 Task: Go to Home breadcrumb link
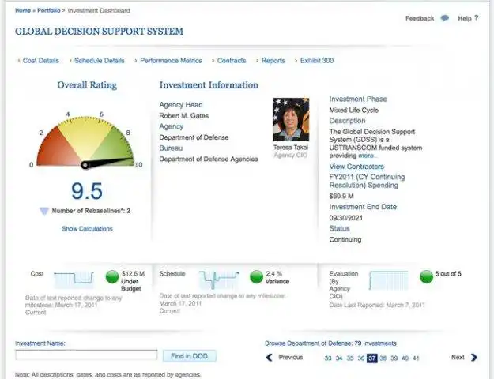(x=23, y=10)
